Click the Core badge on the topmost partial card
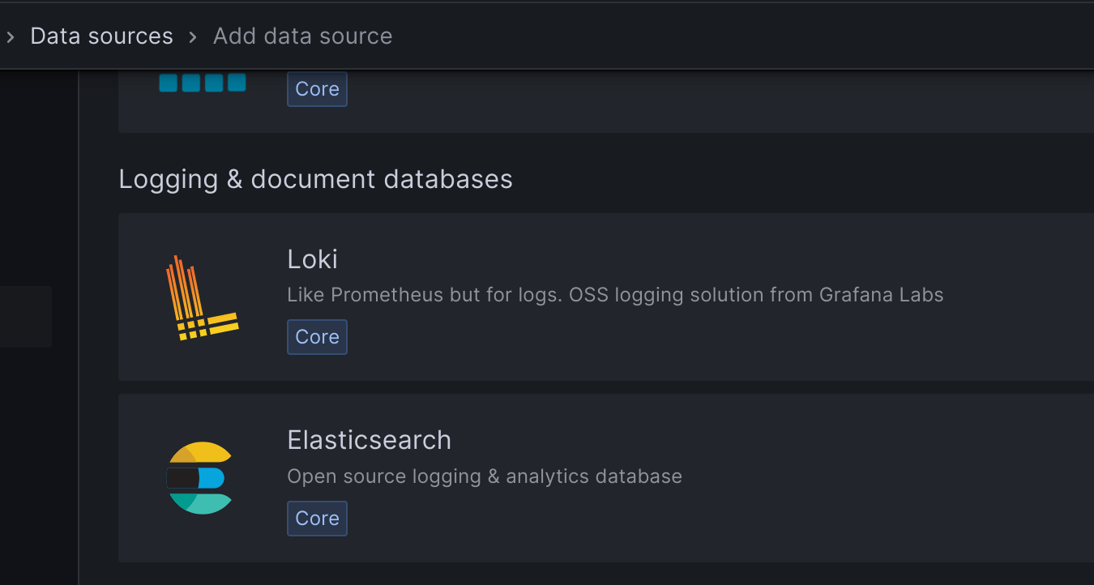Image resolution: width=1094 pixels, height=585 pixels. 317,89
